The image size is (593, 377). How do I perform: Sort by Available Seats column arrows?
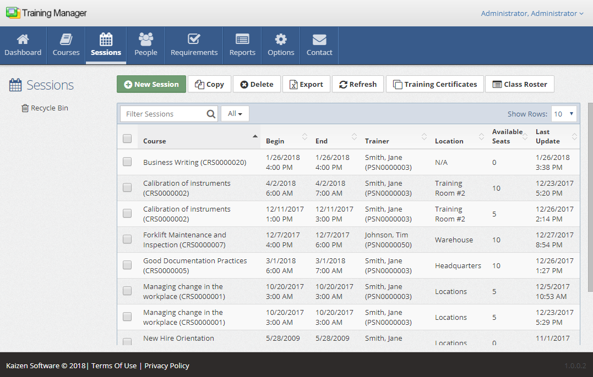tap(525, 137)
